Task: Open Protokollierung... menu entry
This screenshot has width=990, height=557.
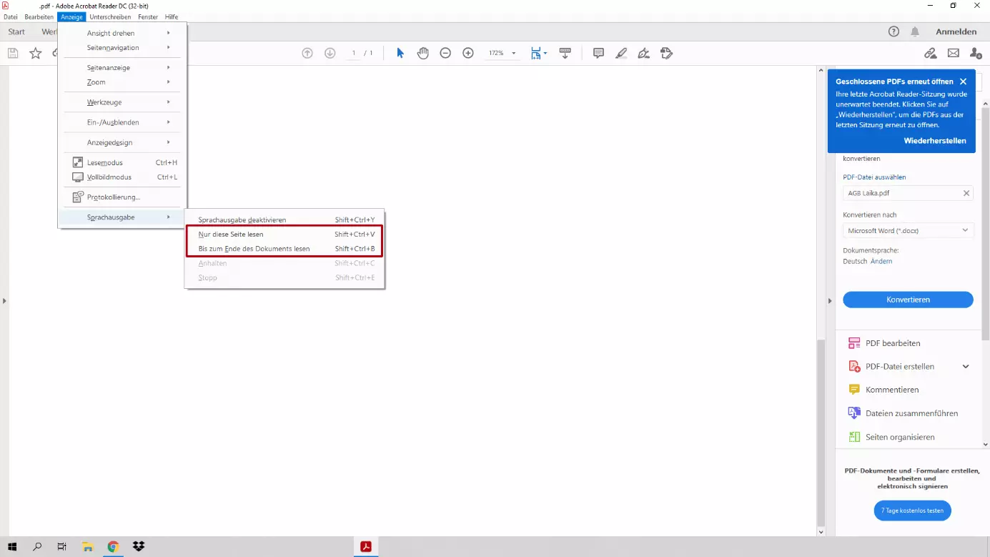Action: pyautogui.click(x=122, y=197)
